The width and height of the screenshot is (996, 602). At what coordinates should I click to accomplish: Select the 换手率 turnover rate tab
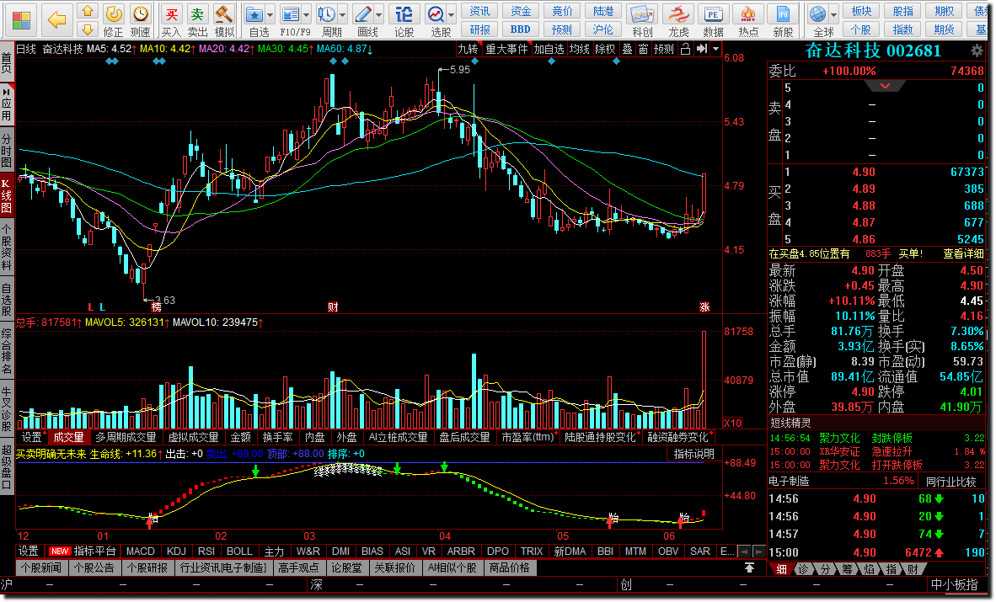[277, 437]
